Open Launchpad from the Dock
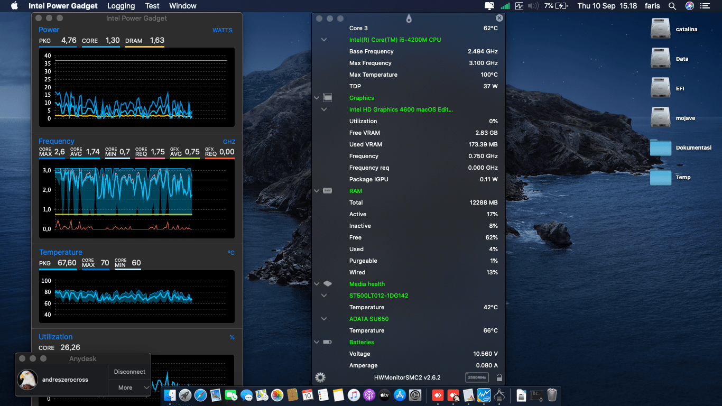The width and height of the screenshot is (722, 406). click(185, 395)
